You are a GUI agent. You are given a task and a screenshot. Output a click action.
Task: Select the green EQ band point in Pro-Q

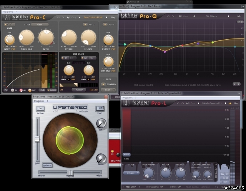coord(125,44)
